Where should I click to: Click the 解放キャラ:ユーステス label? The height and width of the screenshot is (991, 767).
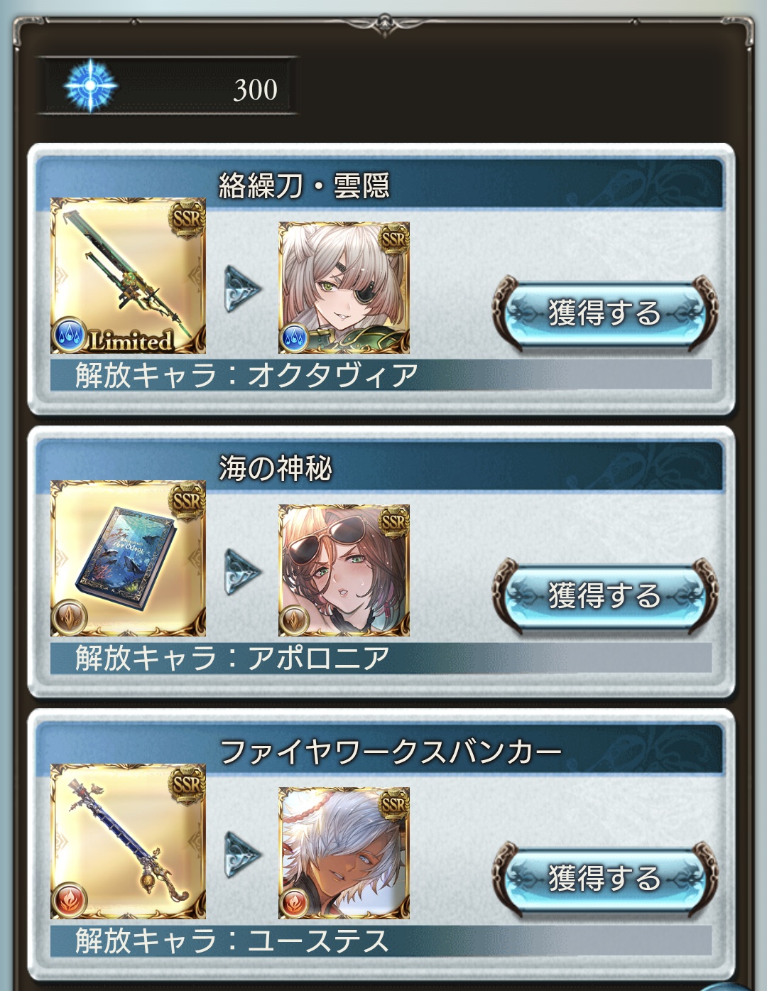tap(233, 940)
